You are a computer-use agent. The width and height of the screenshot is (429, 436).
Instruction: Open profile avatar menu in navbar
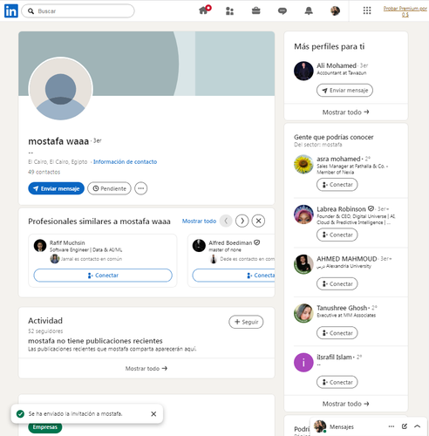point(335,11)
